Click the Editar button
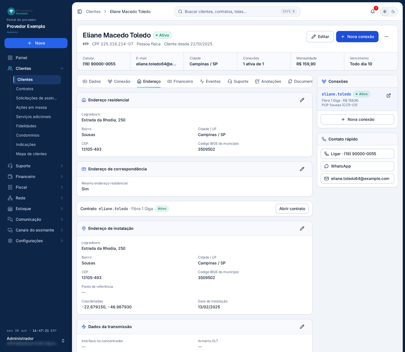This screenshot has width=405, height=352. (320, 37)
